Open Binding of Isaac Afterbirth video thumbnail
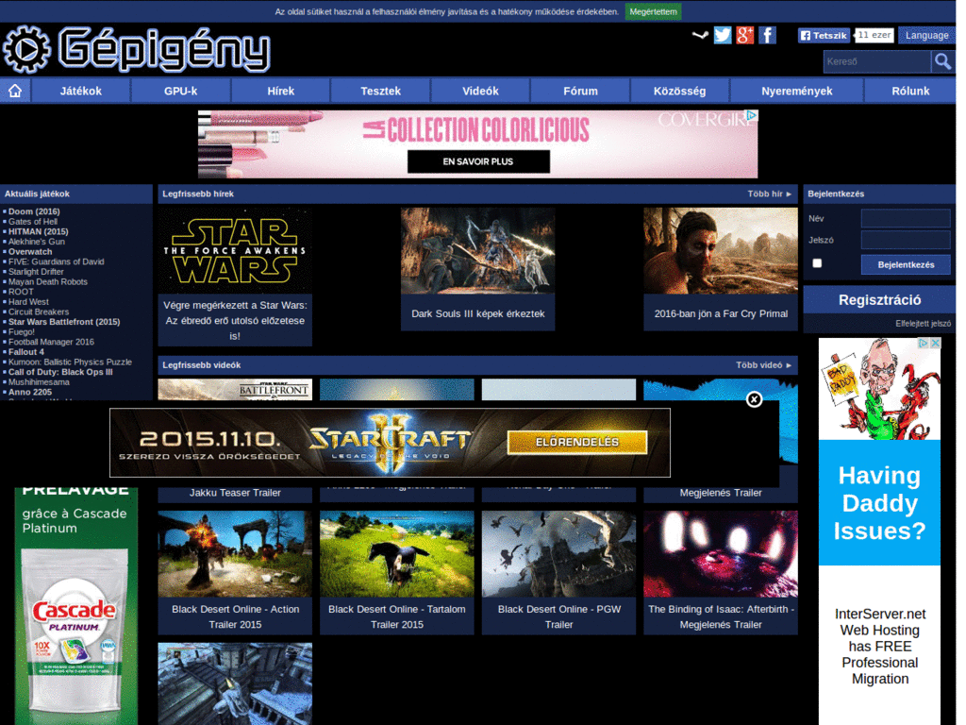Viewport: 966px width, 725px height. [x=720, y=553]
